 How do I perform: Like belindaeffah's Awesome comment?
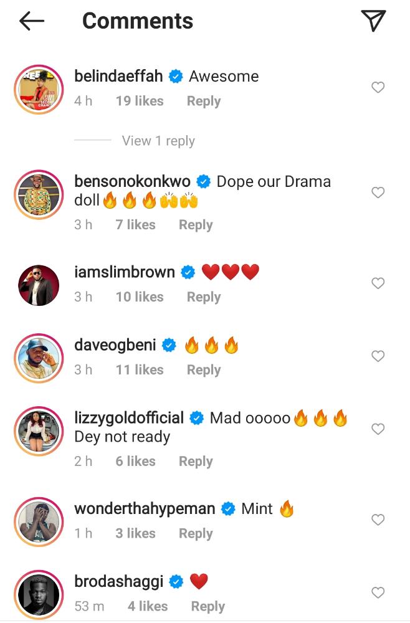378,88
